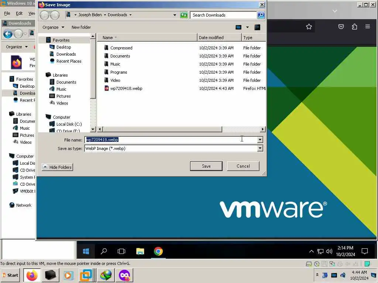Select Videos library in dialog sidebar
Screen dimensions: 378x283
click(62, 103)
